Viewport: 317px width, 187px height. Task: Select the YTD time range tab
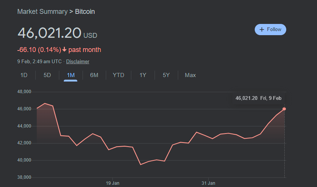point(119,75)
